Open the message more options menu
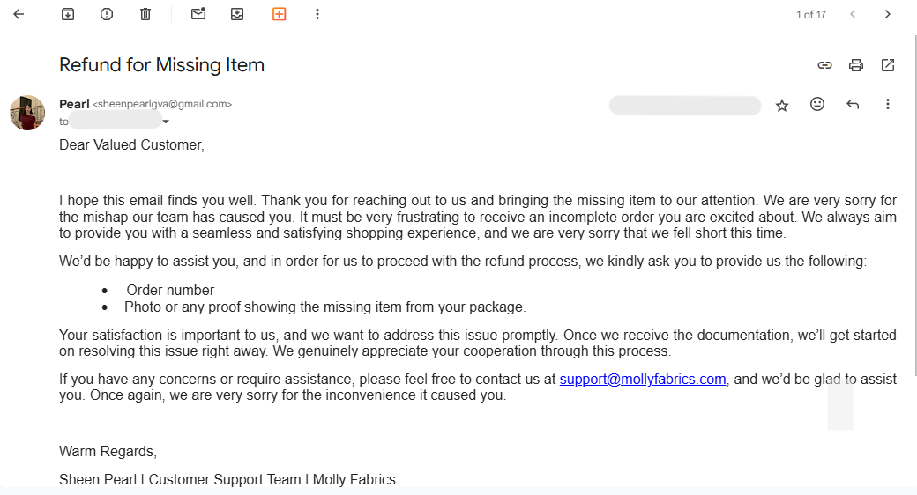The height and width of the screenshot is (495, 917). tap(888, 105)
